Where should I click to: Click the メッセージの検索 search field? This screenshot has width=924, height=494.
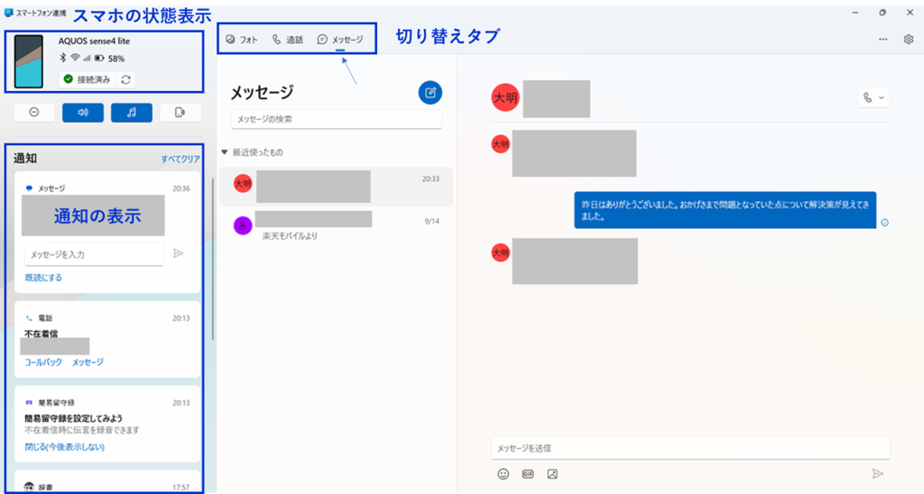coord(336,119)
